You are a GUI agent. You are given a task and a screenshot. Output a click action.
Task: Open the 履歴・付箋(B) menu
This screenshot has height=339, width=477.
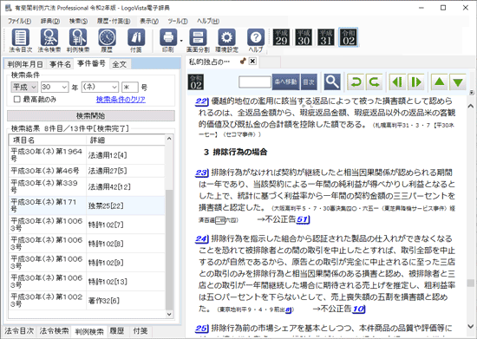114,21
